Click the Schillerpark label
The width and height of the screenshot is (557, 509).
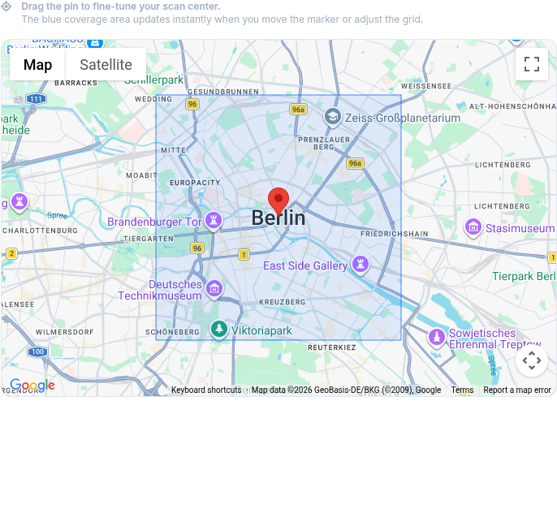pyautogui.click(x=153, y=80)
